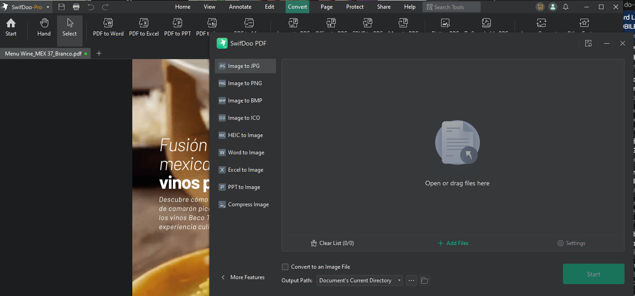Image resolution: width=635 pixels, height=296 pixels.
Task: Minimize the SwifDoo PDF converter dialog
Action: click(x=607, y=43)
